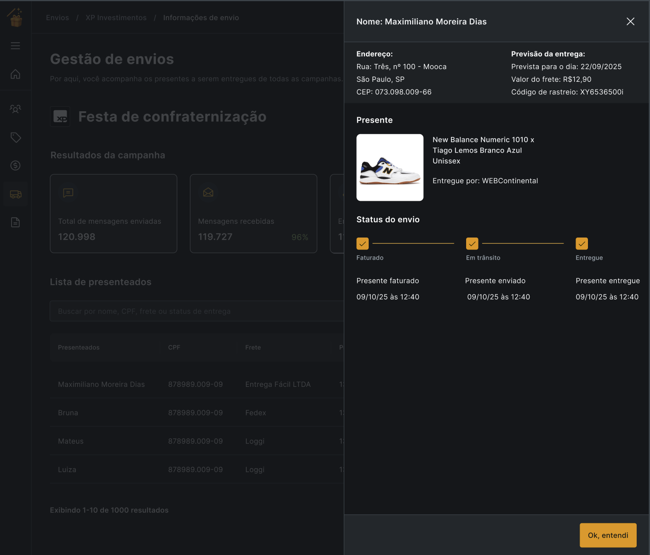Click Entregue por: WEBContinental text
The image size is (650, 555).
click(x=485, y=181)
